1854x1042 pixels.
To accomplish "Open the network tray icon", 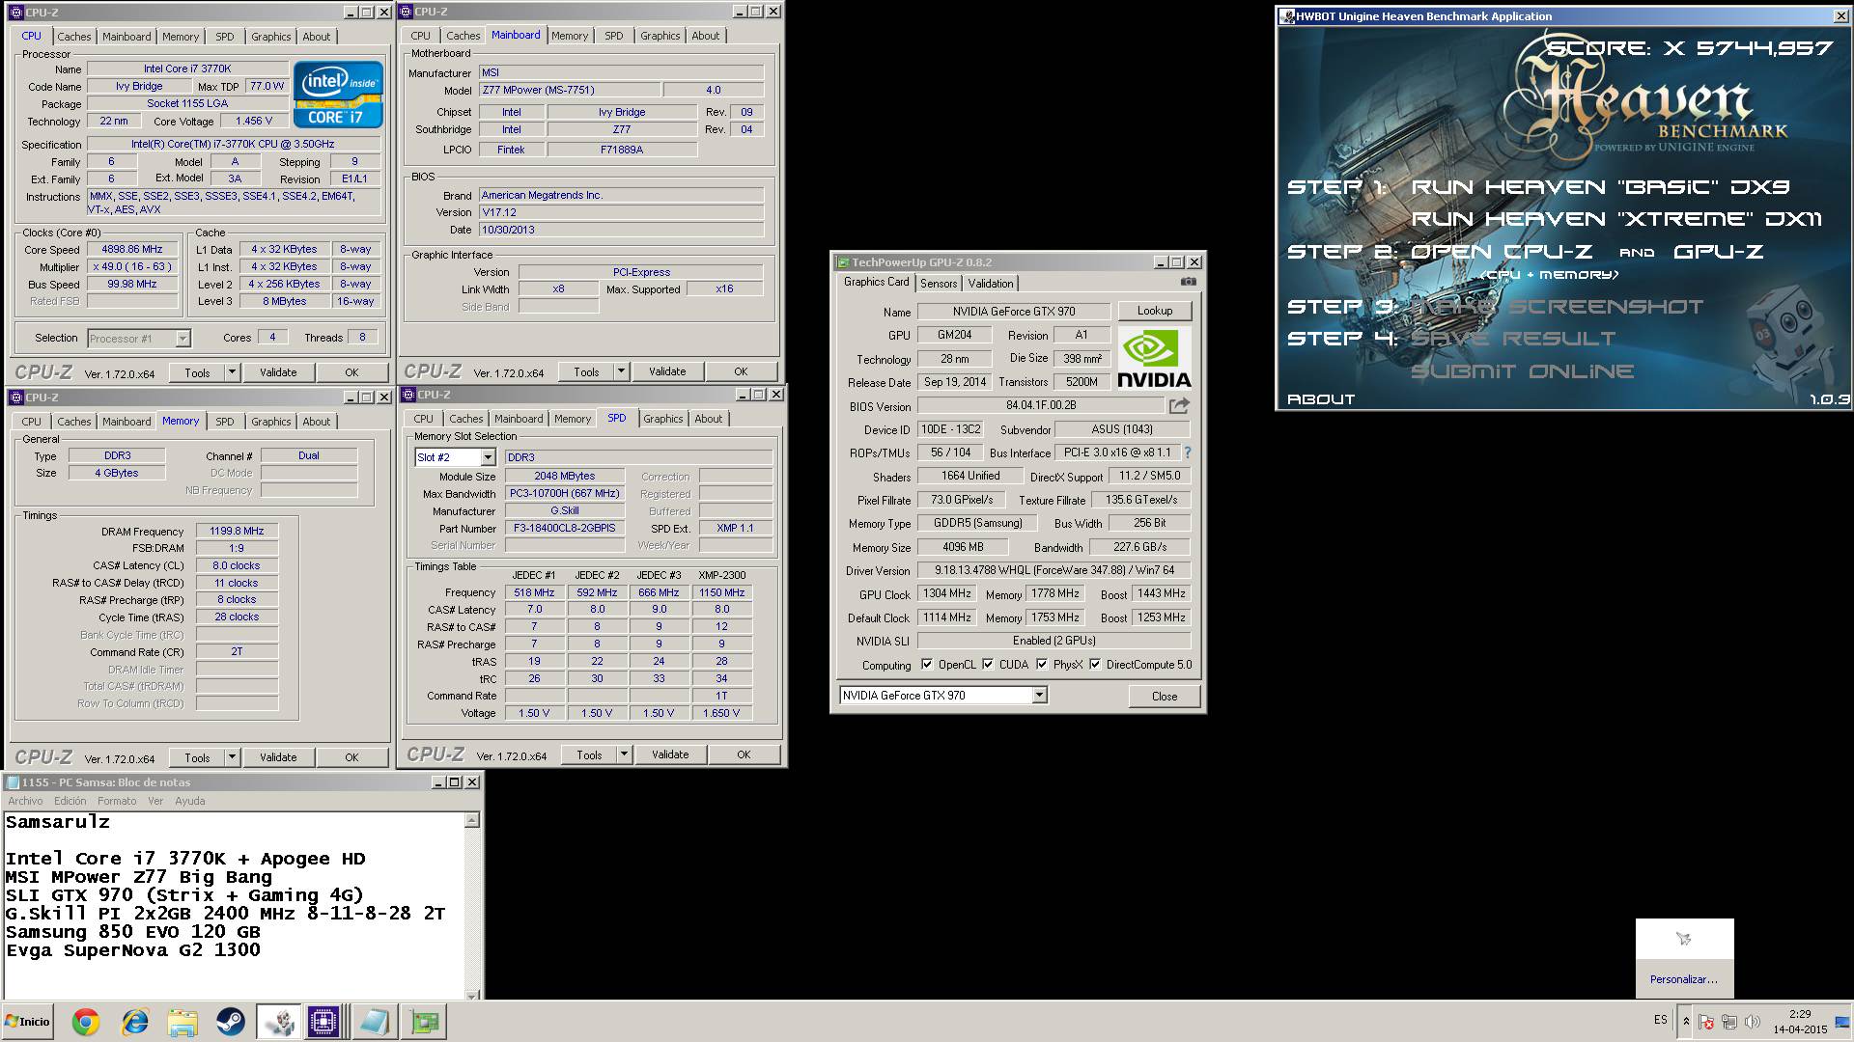I will coord(1729,1022).
